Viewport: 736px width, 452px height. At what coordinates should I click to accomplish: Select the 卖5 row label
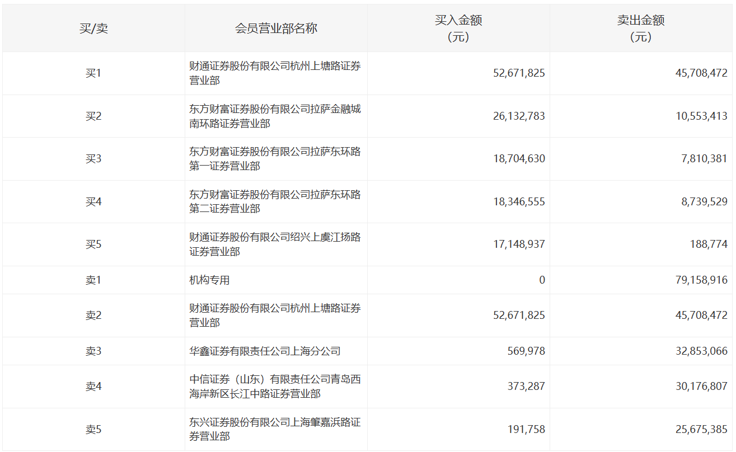point(93,430)
